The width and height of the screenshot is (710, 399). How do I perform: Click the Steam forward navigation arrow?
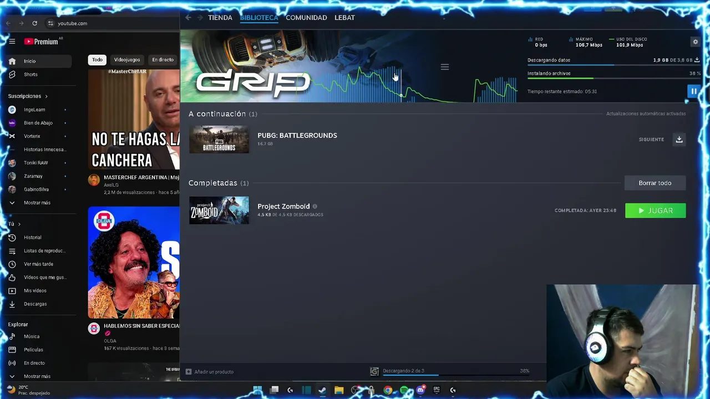(x=200, y=18)
